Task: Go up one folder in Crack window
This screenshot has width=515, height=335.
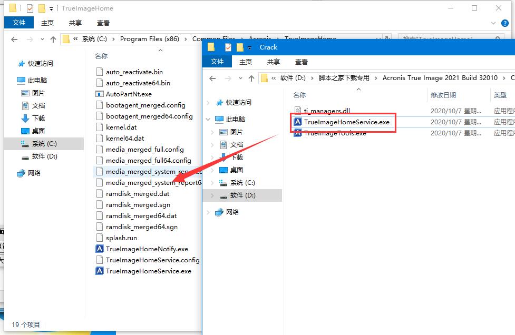Action: pyautogui.click(x=251, y=78)
